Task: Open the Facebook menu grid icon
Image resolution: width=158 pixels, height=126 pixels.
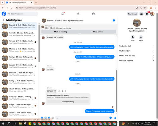Action: (142, 14)
